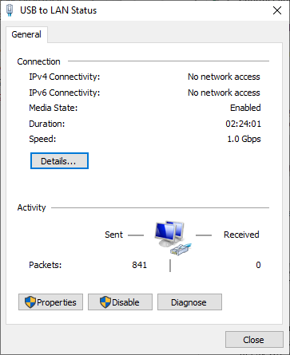The image size is (290, 355).
Task: Open the Details... button
Action: (59, 161)
